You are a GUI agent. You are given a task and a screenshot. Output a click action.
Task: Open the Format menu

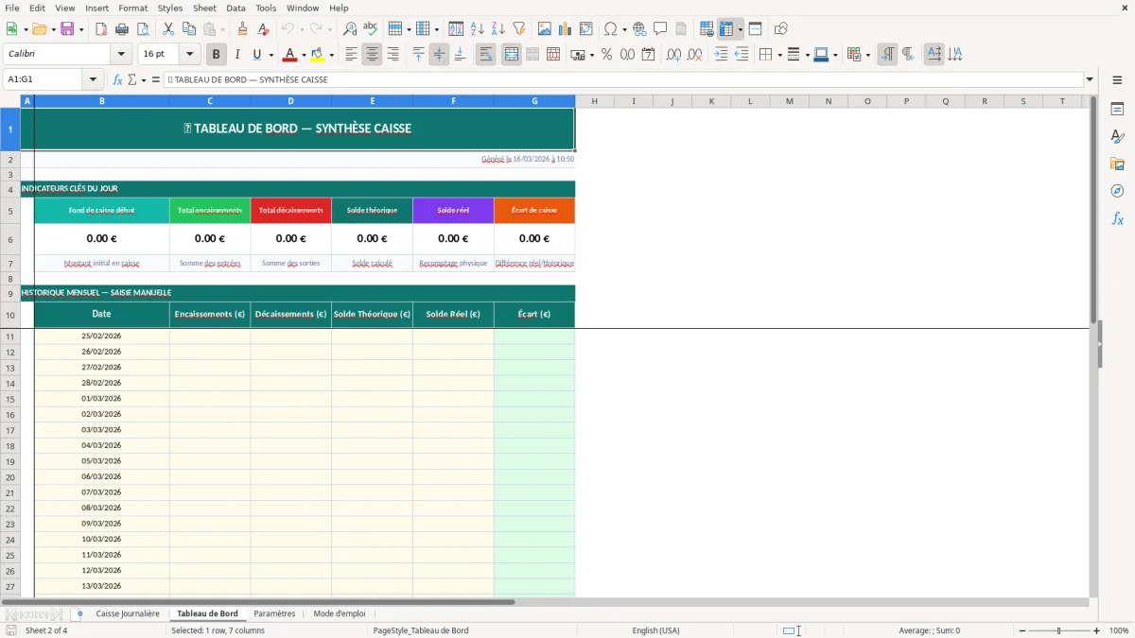[x=132, y=8]
